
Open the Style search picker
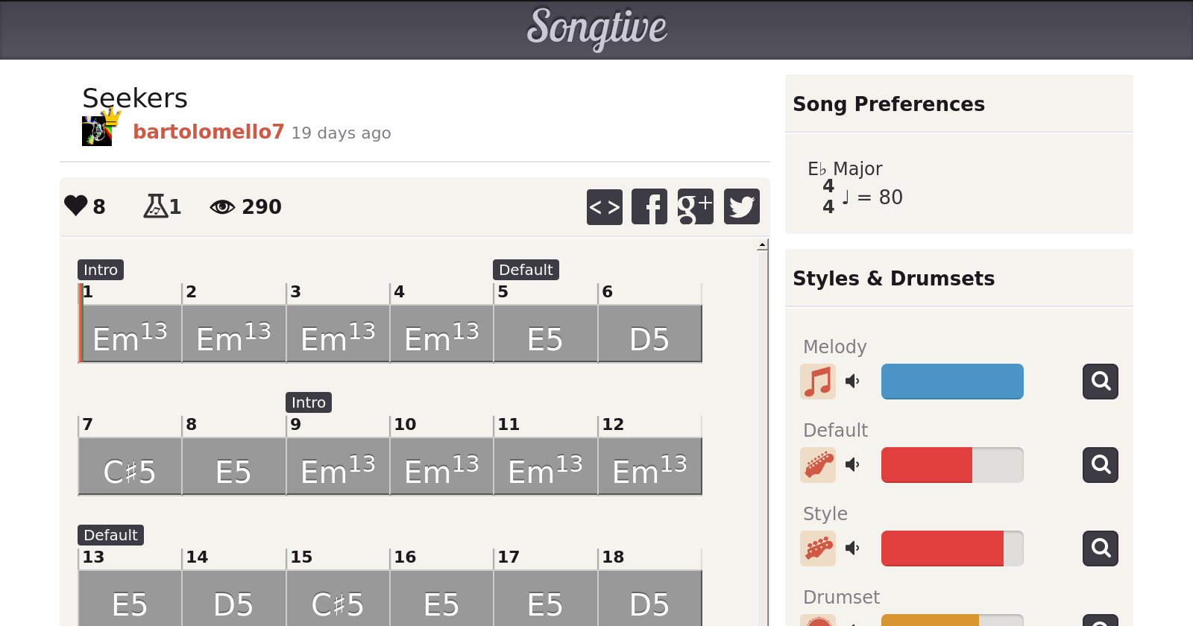click(1100, 548)
